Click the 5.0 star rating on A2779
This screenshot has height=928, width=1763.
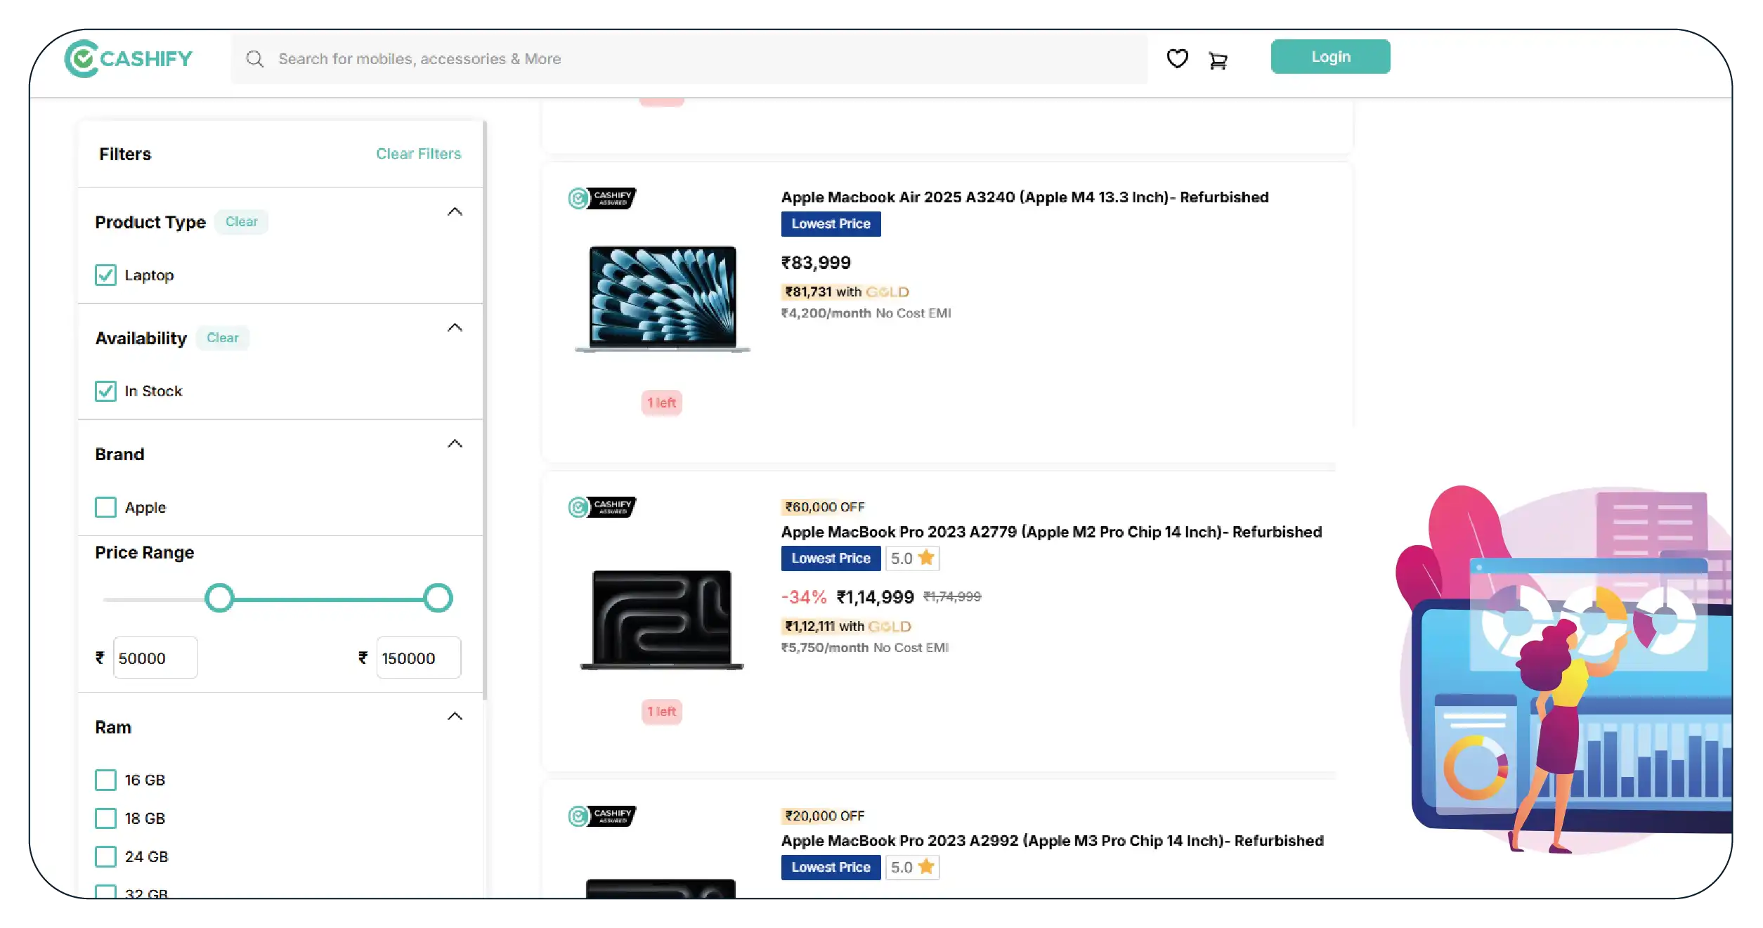pos(912,558)
